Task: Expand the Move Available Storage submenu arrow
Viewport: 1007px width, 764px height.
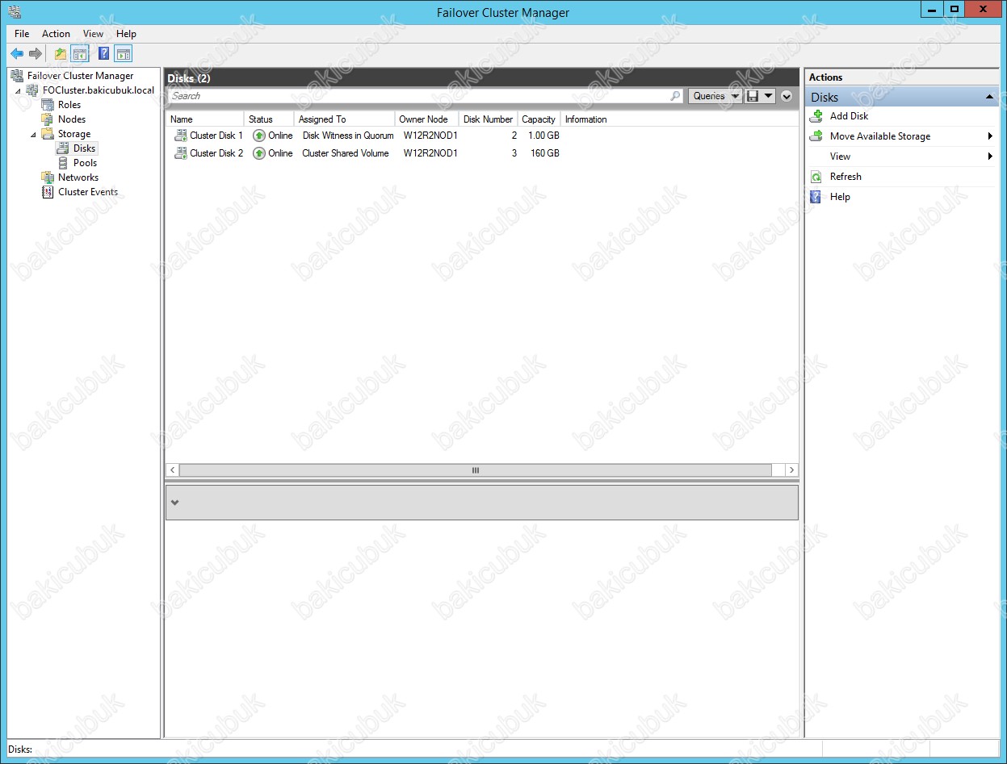Action: pyautogui.click(x=990, y=136)
